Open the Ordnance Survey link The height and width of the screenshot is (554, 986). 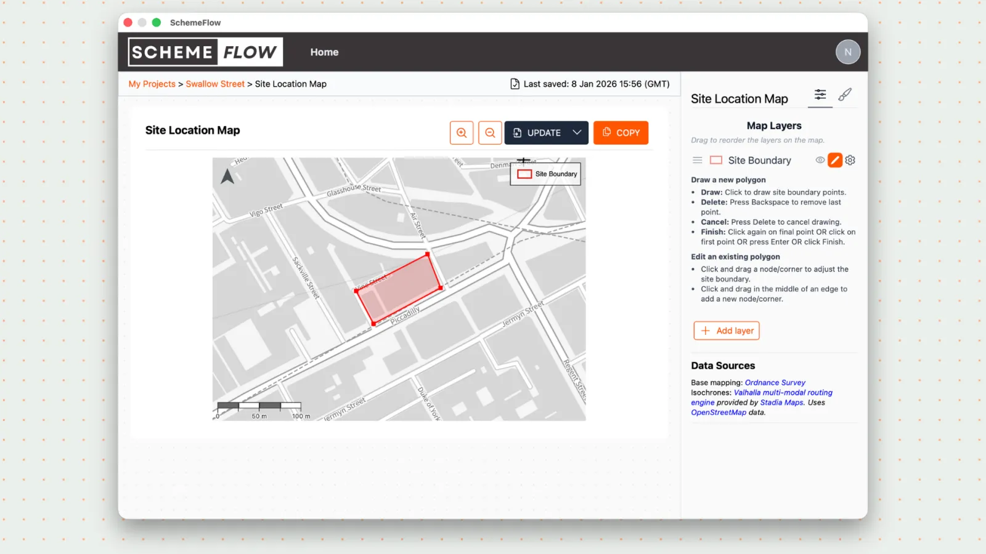click(775, 382)
